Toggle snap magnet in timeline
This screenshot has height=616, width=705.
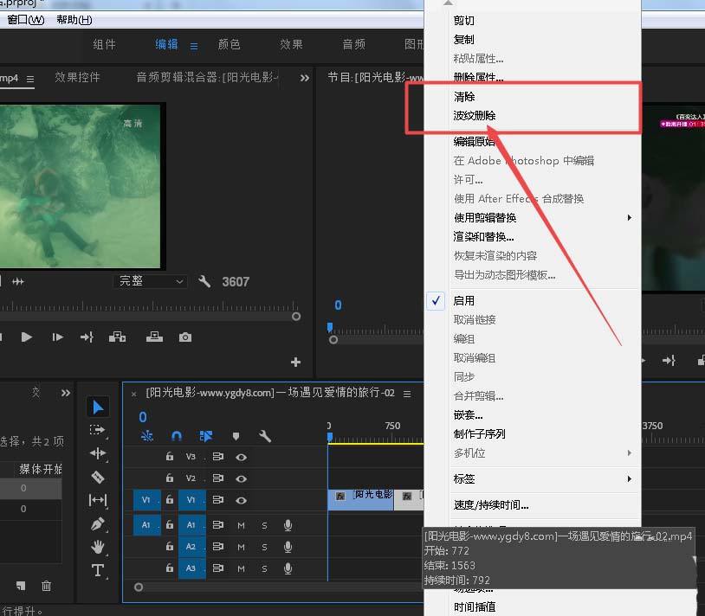(177, 436)
